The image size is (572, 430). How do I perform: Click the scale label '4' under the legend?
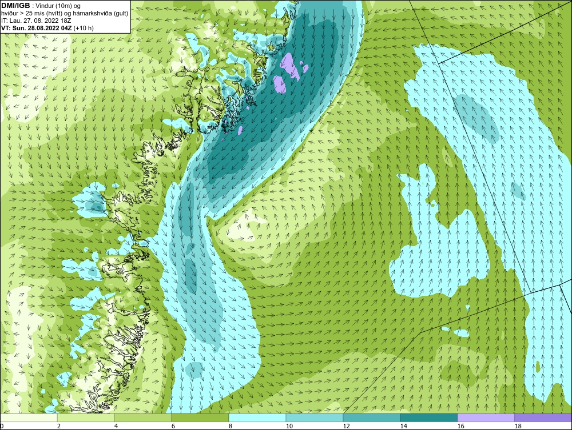tap(116, 427)
